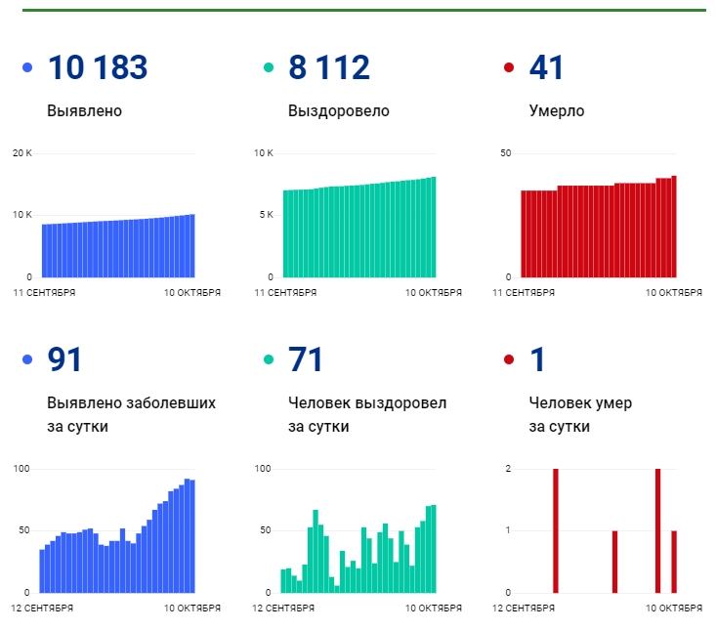Click 10 ОКТЯБРЯ under daily detected chart
This screenshot has height=630, width=716.
(x=192, y=609)
